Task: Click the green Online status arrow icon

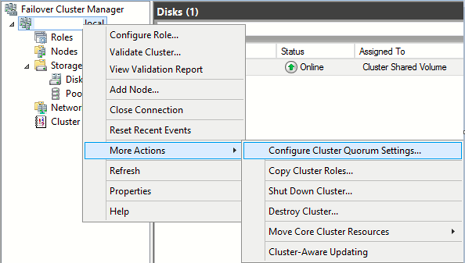Action: [291, 67]
